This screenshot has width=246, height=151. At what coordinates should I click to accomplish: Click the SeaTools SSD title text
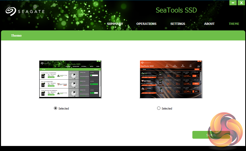point(176,10)
